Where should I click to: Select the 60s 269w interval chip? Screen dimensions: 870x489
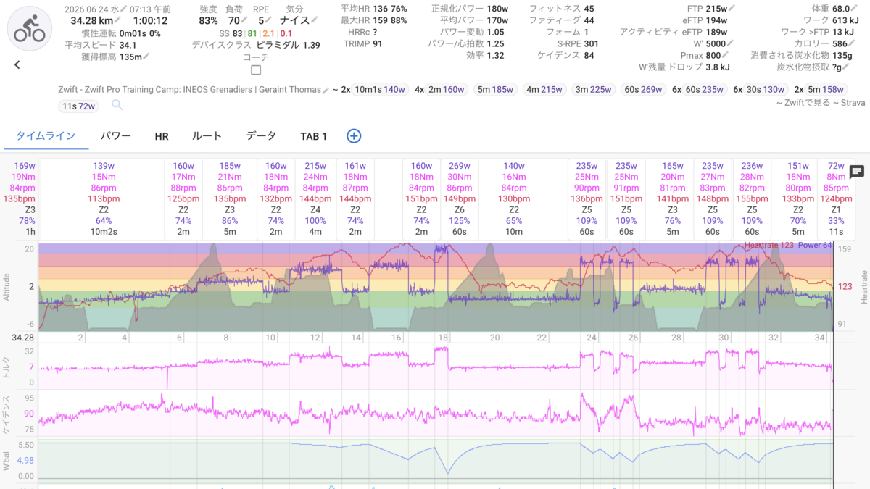(642, 90)
